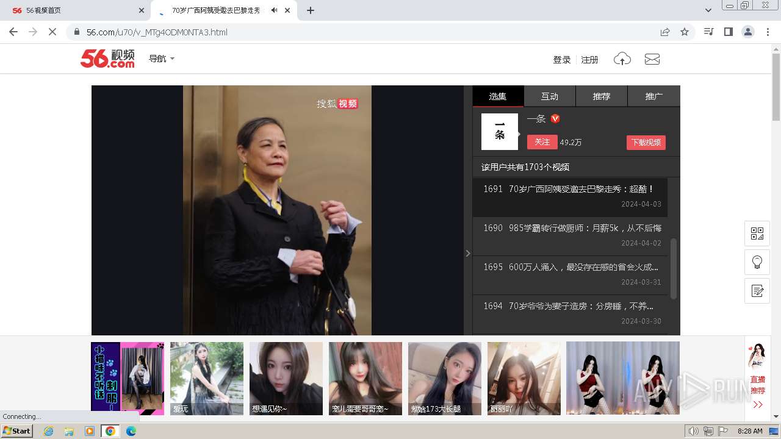Click the taskbar clock 8:28 AM
Viewport: 781px width, 439px height.
click(x=750, y=431)
